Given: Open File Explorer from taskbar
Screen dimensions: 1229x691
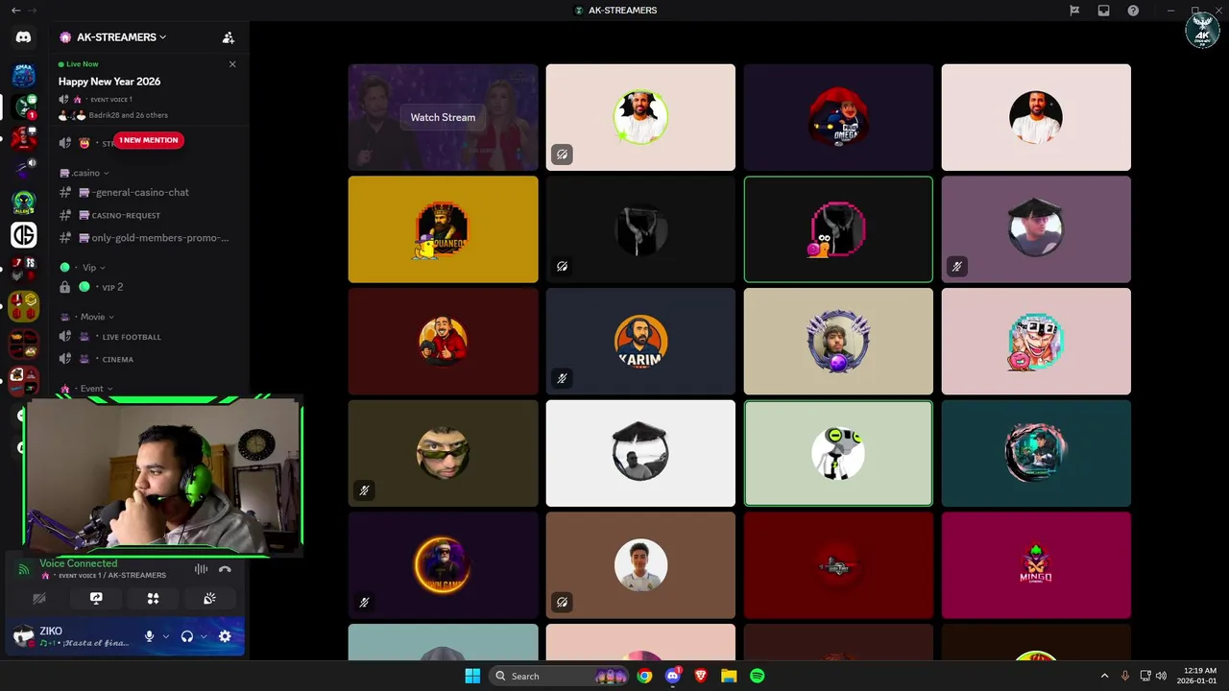Looking at the screenshot, I should point(729,676).
